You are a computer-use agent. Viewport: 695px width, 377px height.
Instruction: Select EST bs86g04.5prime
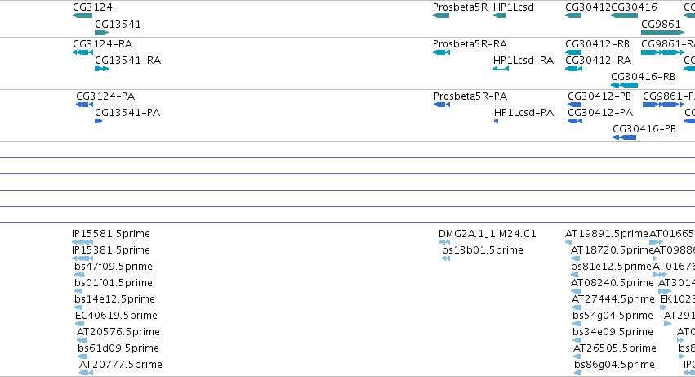[x=578, y=373]
